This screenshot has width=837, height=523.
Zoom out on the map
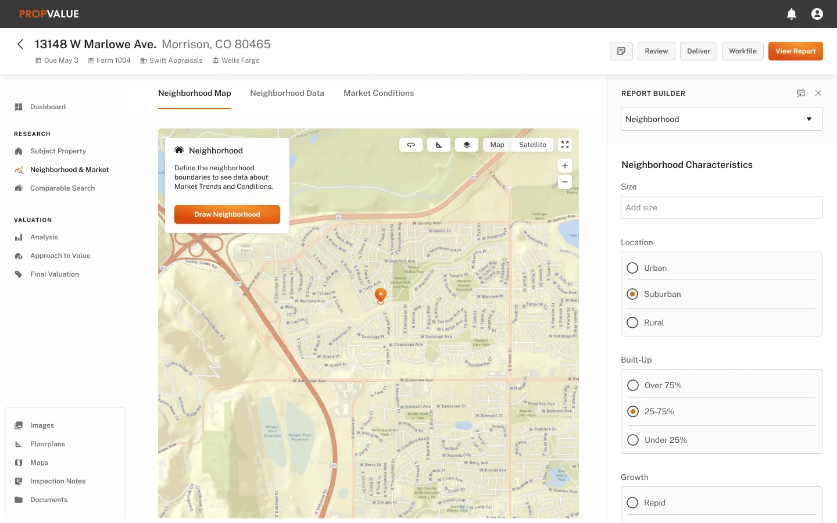(565, 182)
